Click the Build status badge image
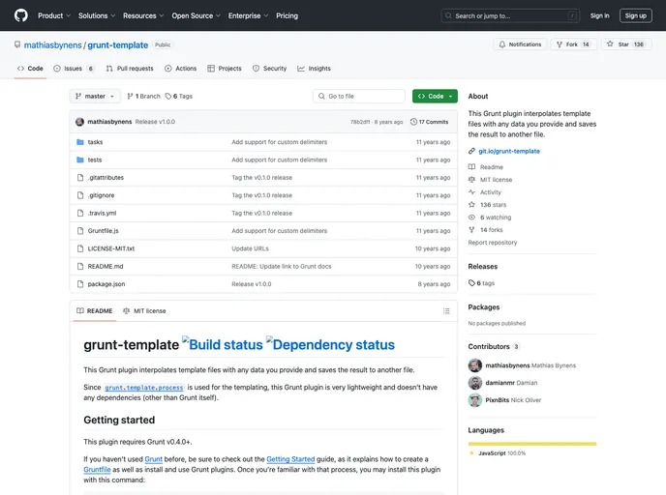 click(224, 344)
